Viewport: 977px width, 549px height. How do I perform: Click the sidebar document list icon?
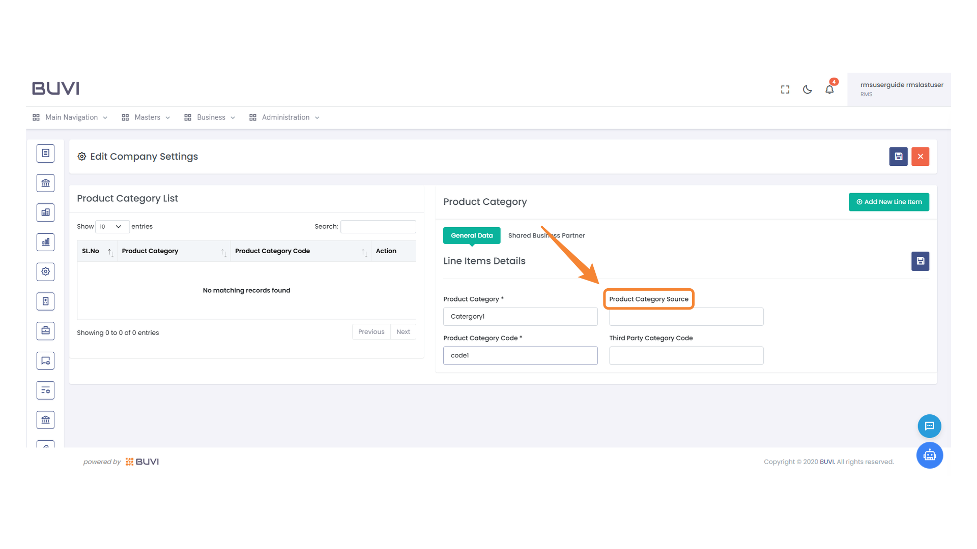[45, 153]
